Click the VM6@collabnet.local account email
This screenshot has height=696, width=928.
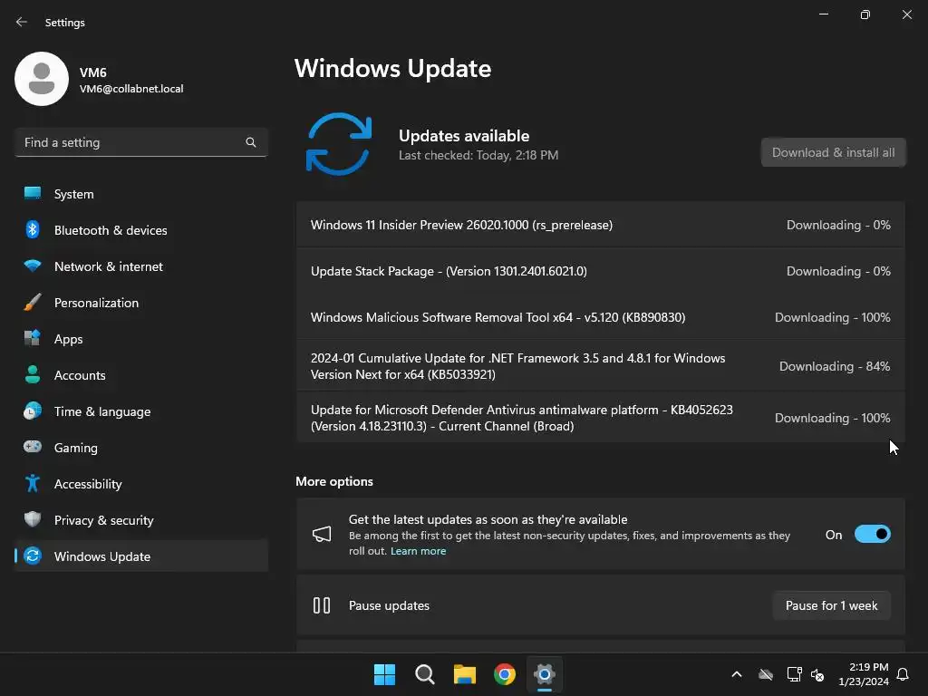(131, 89)
